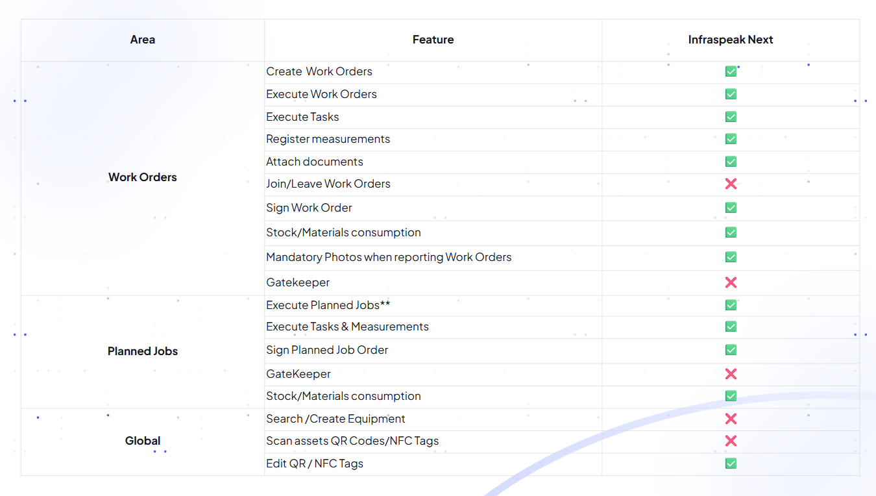Viewport: 876px width, 496px height.
Task: Click the GateKeeper text in Planned Jobs section
Action: click(298, 374)
